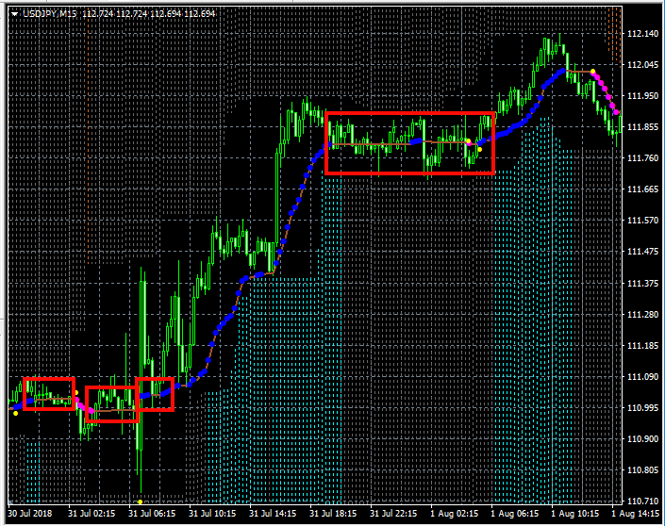
Task: Pick the 110.710 price scale value
Action: tap(643, 501)
